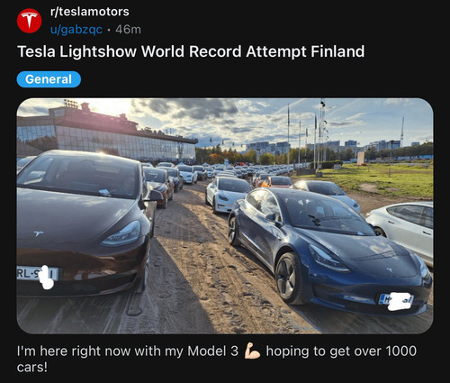450x383 pixels.
Task: Click the Tesla emblem on the black car's hood
Action: pyautogui.click(x=38, y=233)
